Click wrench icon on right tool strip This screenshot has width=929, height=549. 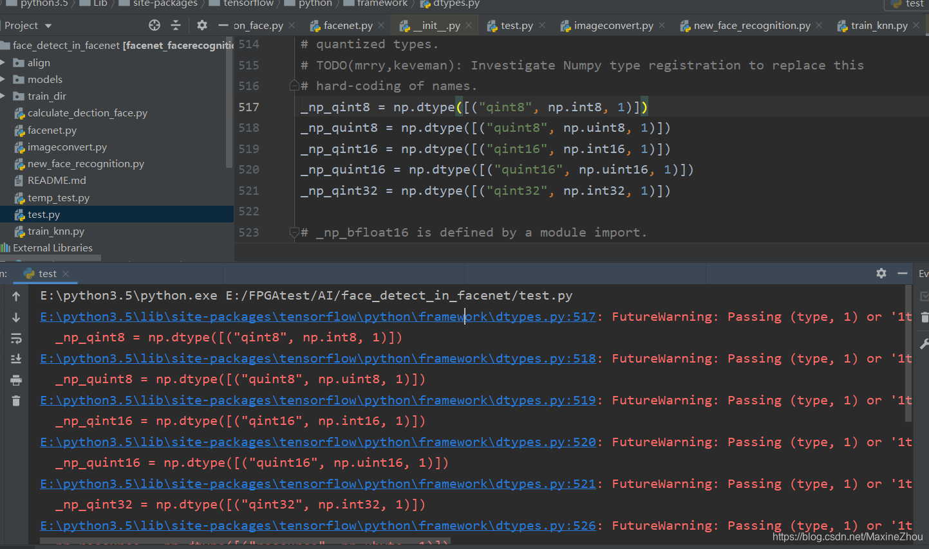click(924, 344)
